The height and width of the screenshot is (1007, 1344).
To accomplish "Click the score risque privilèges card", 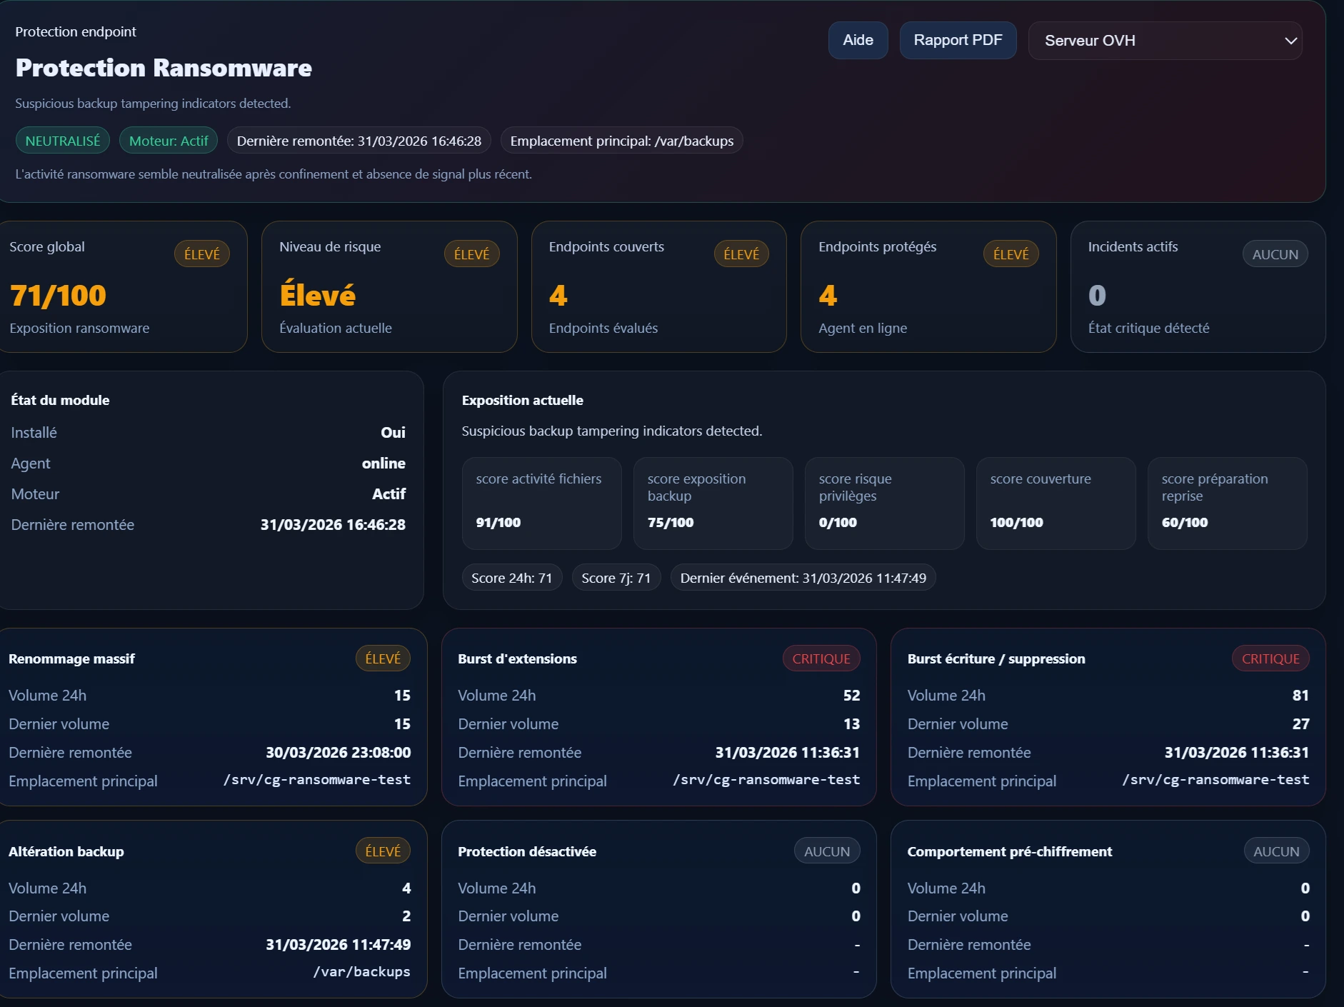I will tap(883, 503).
